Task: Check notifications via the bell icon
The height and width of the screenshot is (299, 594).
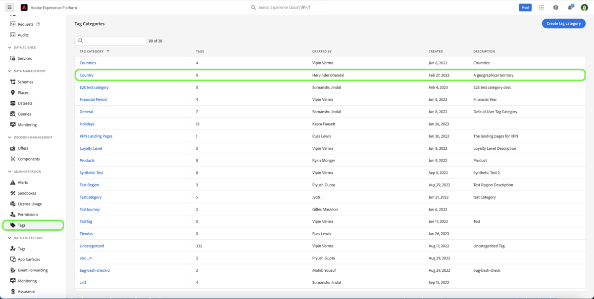Action: (570, 7)
